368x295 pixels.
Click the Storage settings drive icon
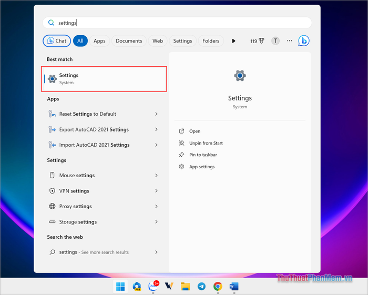[52, 222]
